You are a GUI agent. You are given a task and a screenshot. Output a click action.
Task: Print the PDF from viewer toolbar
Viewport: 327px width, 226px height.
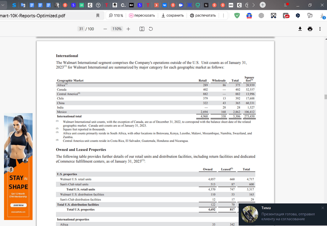[x=310, y=29]
